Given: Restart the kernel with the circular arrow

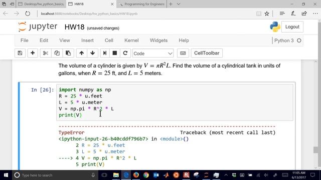Looking at the screenshot, I should click(125, 53).
